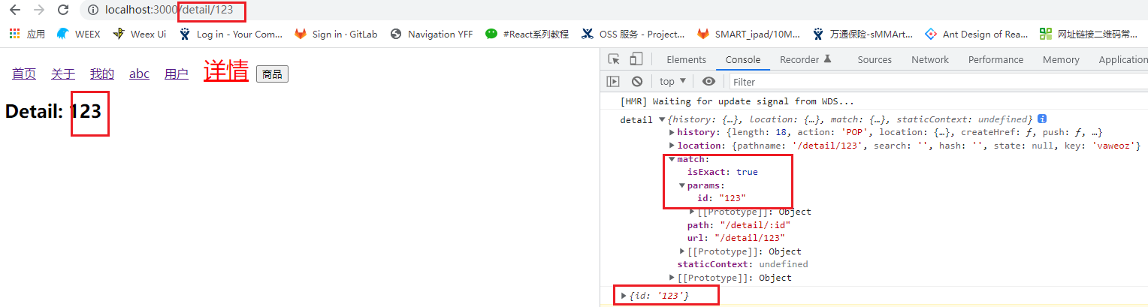Image resolution: width=1148 pixels, height=307 pixels.
Task: Activate the DevTools inspect element picker
Action: click(614, 59)
